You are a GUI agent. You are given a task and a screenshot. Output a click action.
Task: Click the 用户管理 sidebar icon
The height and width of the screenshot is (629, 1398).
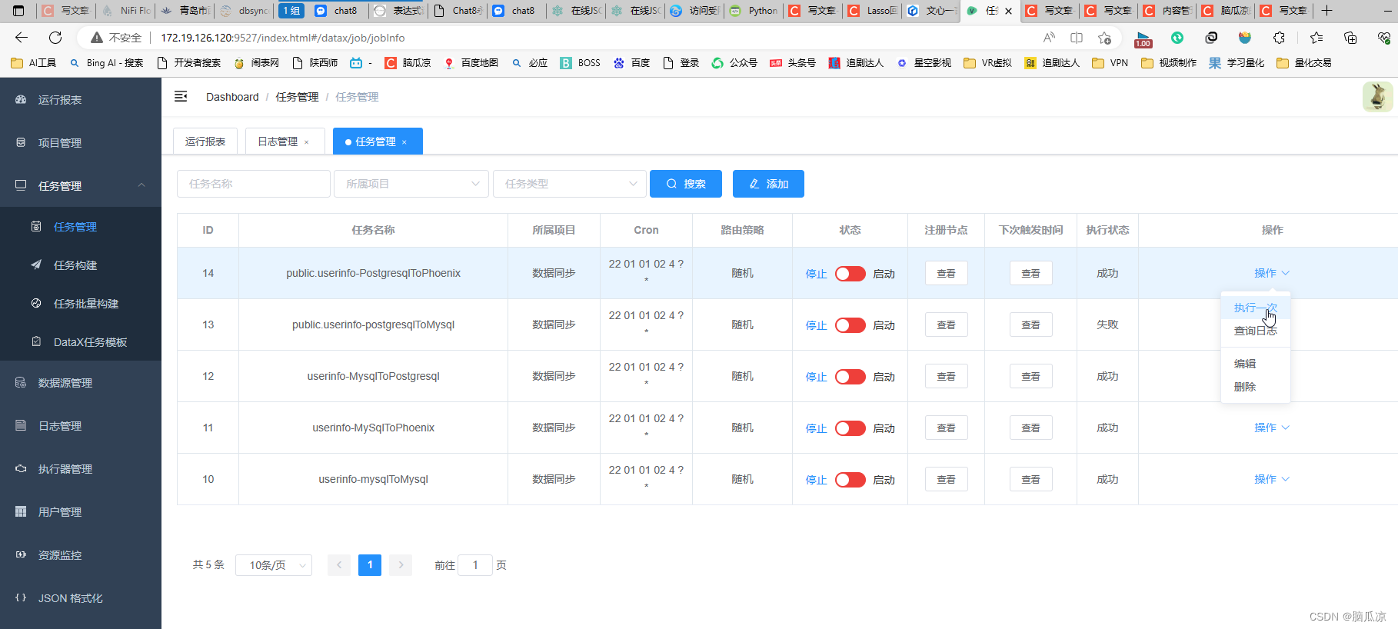point(21,512)
